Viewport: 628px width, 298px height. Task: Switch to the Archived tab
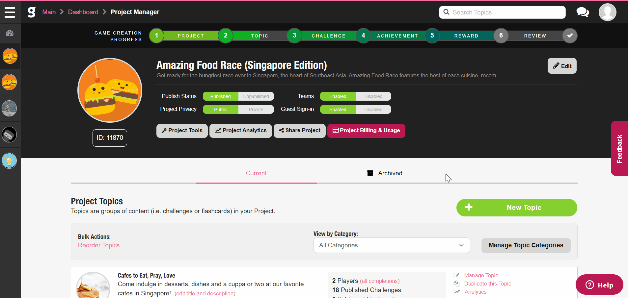385,173
